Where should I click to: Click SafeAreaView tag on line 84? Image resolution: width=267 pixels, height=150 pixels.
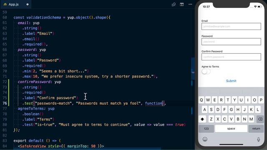tap(33, 146)
